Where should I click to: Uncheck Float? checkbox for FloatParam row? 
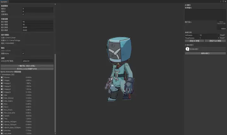coord(218,38)
